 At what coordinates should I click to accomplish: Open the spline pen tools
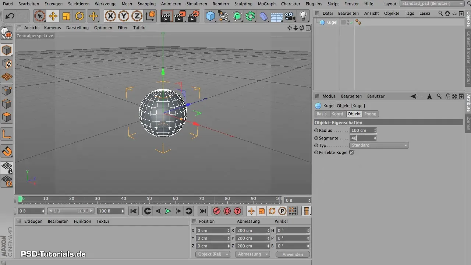click(x=223, y=16)
